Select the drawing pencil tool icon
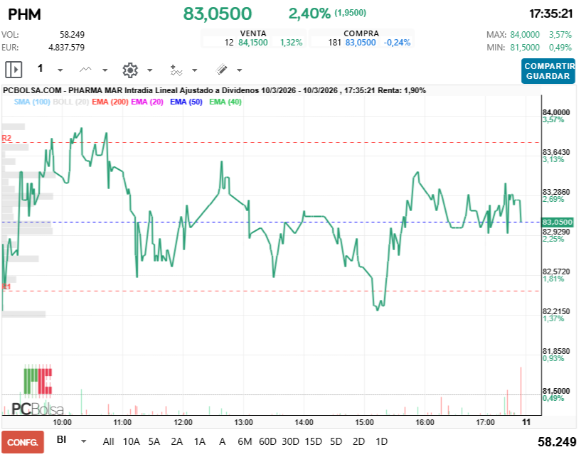 (x=221, y=70)
